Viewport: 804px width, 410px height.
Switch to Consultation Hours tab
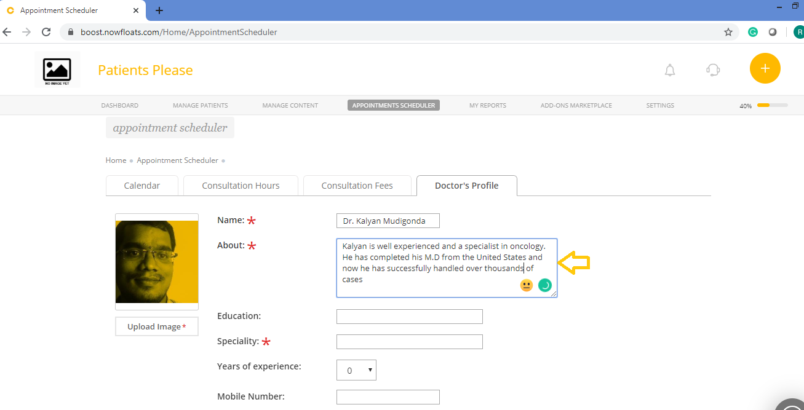coord(241,186)
